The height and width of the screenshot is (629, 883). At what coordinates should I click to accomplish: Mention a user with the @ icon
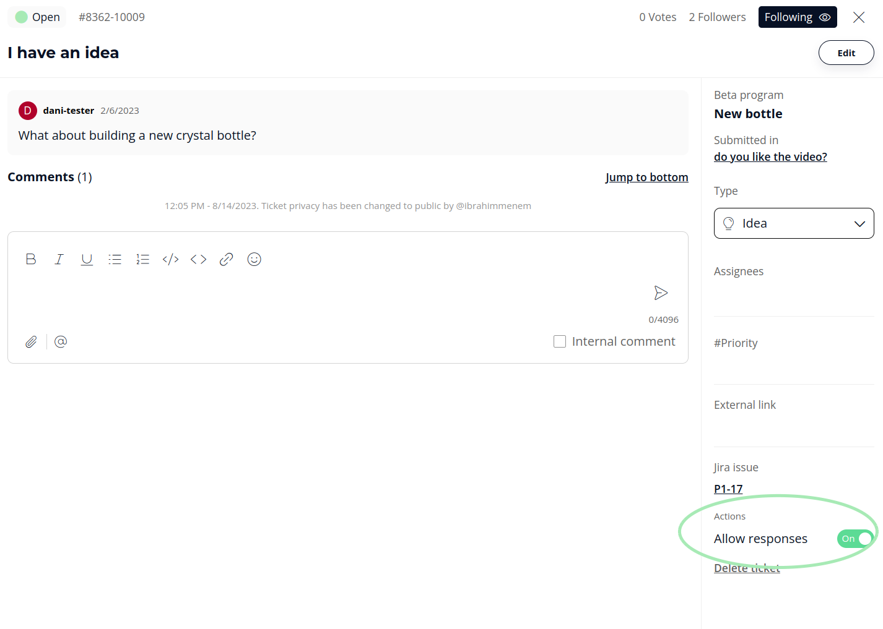click(61, 341)
